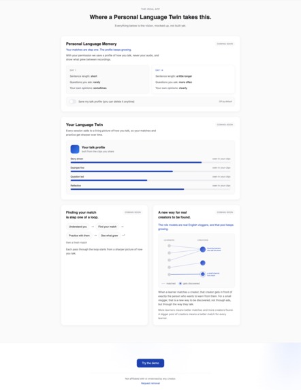Viewport: 301px width, 390px height.
Task: Click the Finding your match heading
Action: (82, 215)
